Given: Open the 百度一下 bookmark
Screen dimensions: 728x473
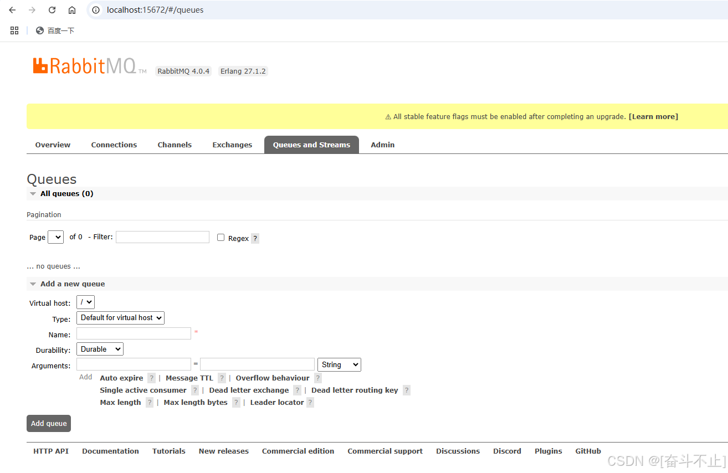Looking at the screenshot, I should tap(55, 30).
